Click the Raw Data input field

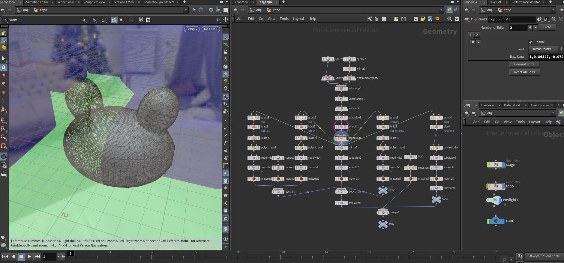click(x=546, y=57)
